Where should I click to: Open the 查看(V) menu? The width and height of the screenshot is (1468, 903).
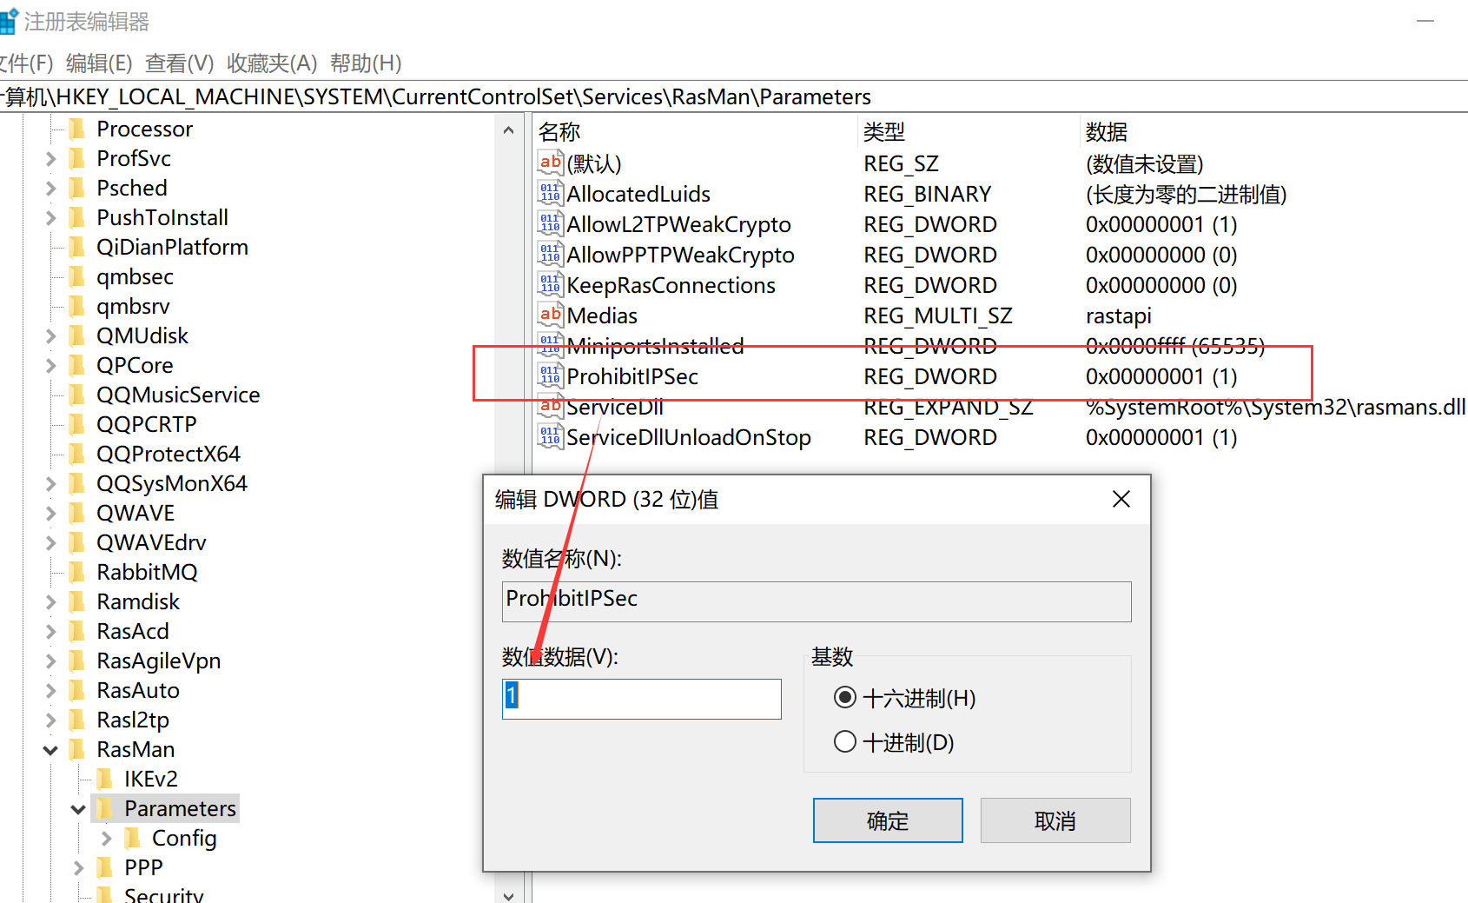(180, 63)
